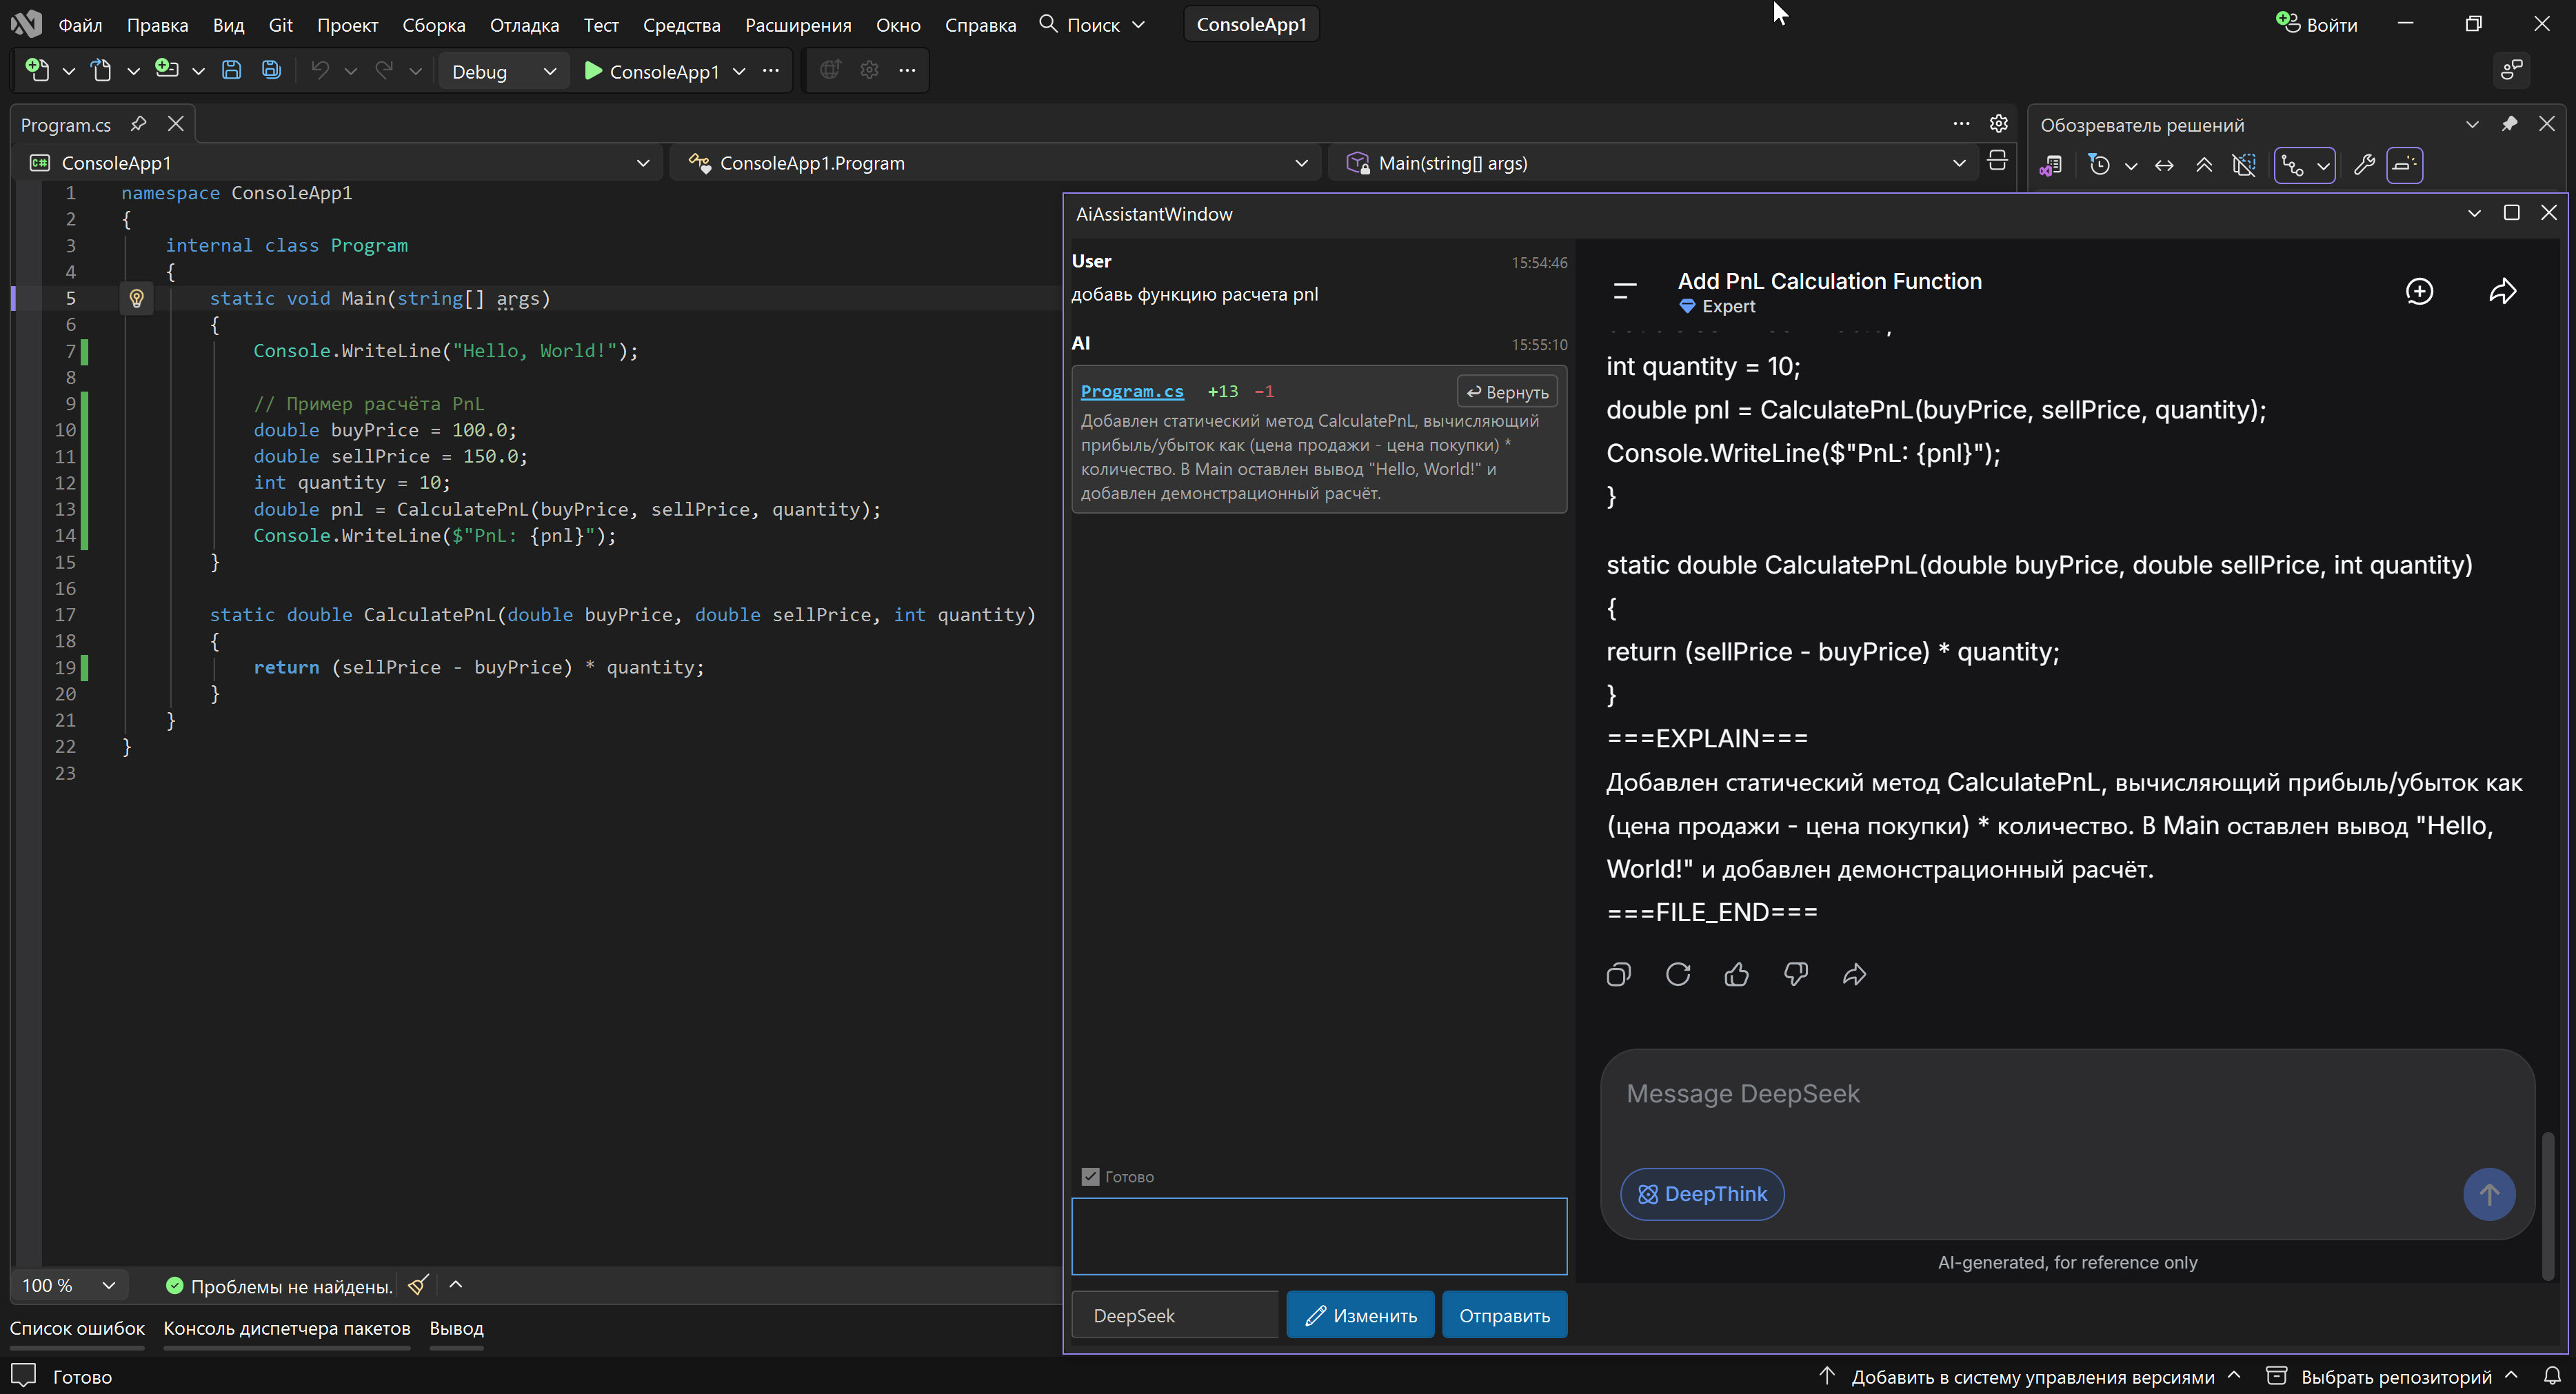The width and height of the screenshot is (2576, 1394).
Task: Click the pending changes filter clock icon
Action: (2099, 165)
